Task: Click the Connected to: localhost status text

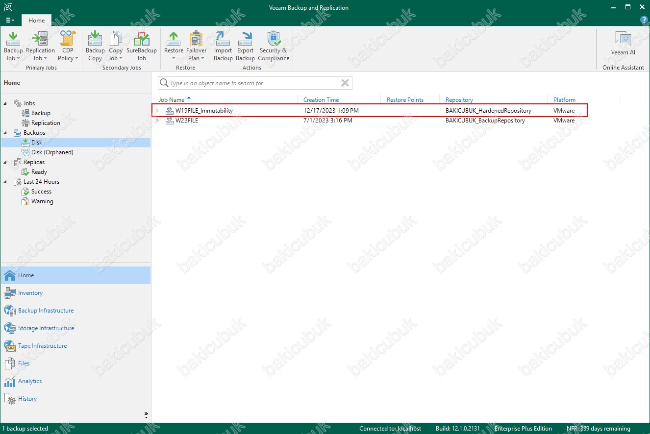Action: pyautogui.click(x=390, y=429)
